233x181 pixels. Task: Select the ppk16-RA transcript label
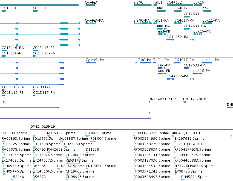click(202, 31)
